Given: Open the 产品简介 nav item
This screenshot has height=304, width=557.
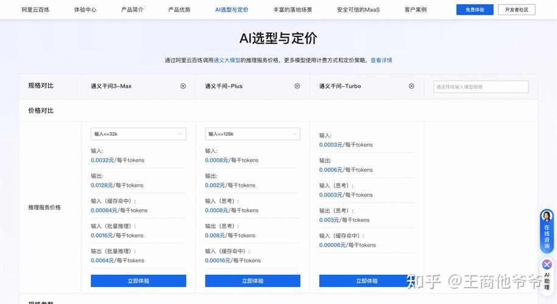Looking at the screenshot, I should [132, 10].
